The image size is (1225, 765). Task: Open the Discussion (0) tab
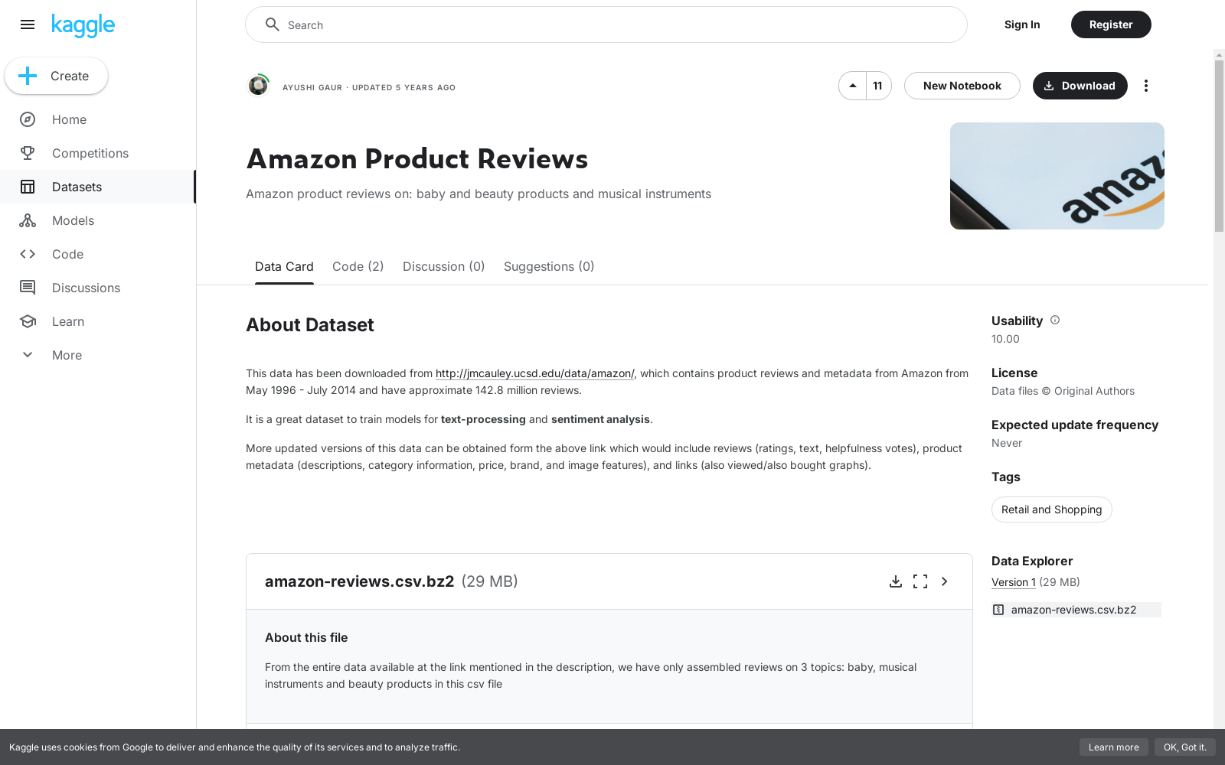point(443,266)
